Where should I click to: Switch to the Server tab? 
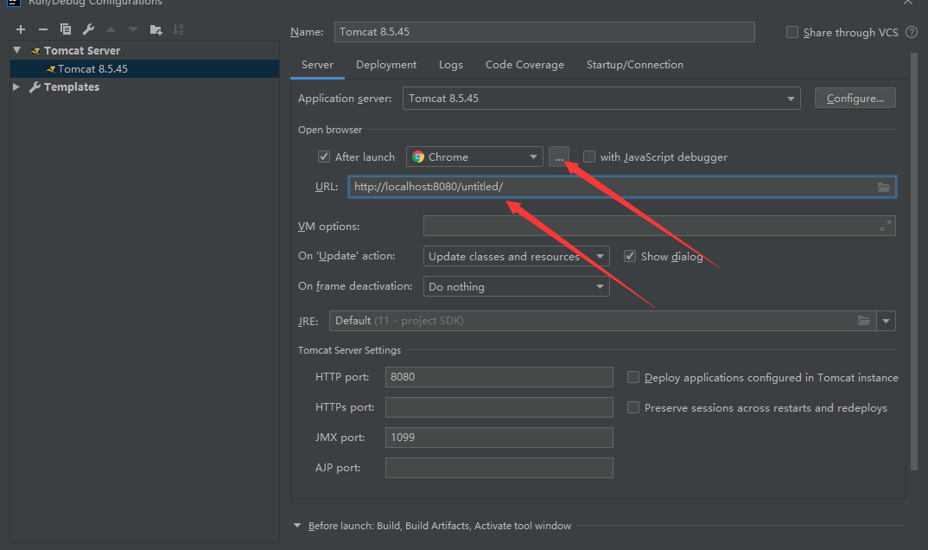pos(317,65)
